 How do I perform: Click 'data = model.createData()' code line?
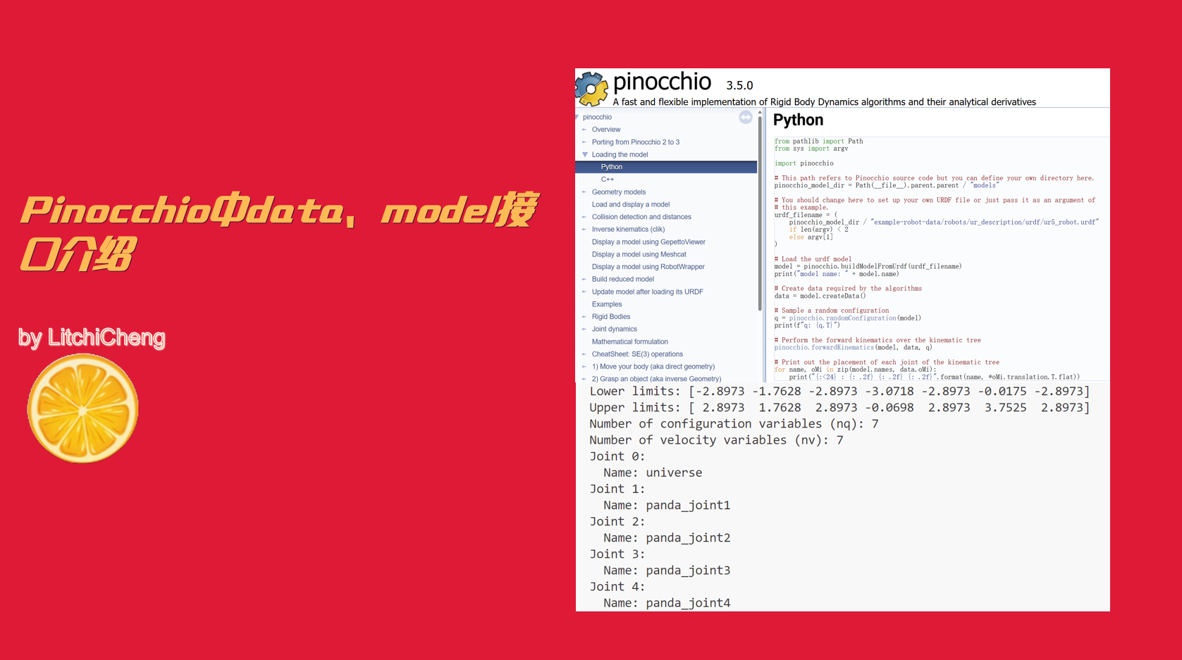pyautogui.click(x=820, y=296)
